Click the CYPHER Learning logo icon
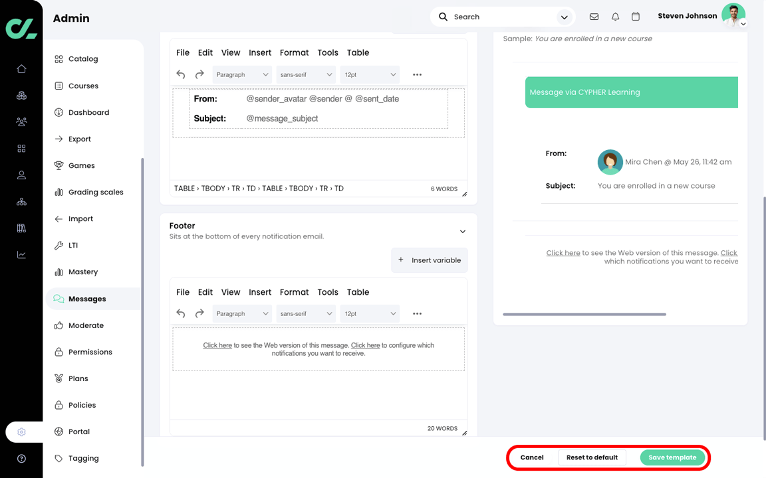The height and width of the screenshot is (478, 766). coord(21,29)
